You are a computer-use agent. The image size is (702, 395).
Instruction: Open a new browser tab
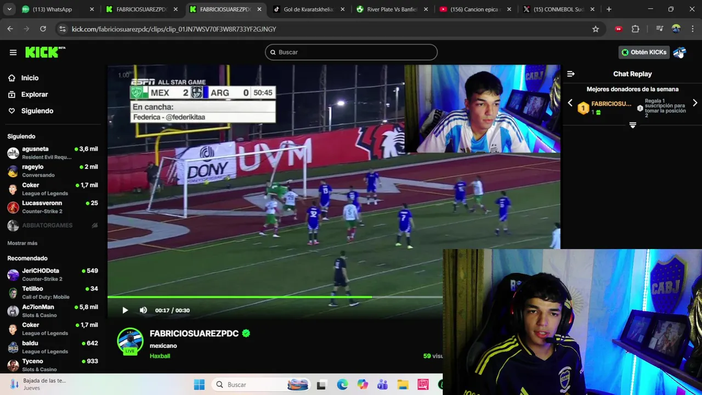tap(609, 9)
